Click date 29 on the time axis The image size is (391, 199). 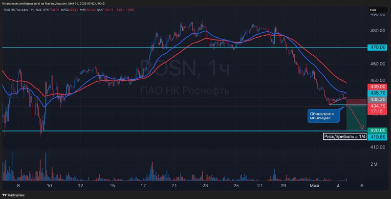[283, 186]
